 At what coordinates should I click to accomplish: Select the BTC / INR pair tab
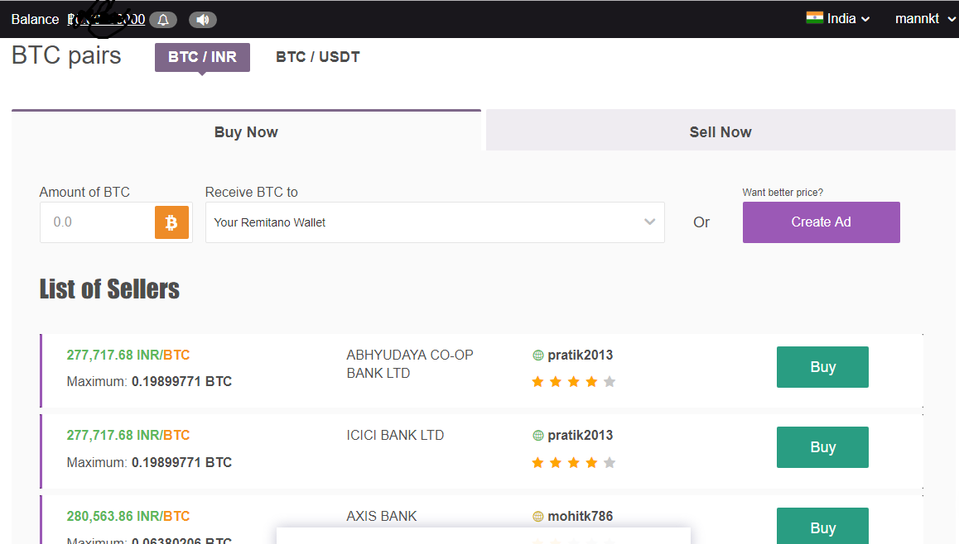click(x=202, y=57)
